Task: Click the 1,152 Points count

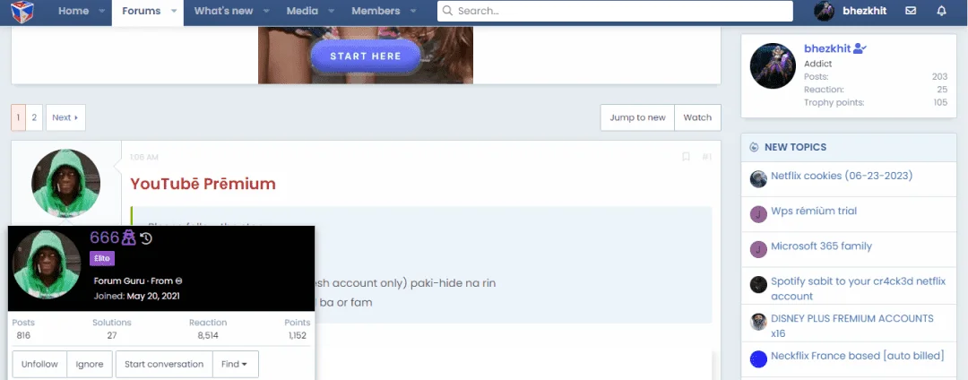Action: click(x=298, y=336)
